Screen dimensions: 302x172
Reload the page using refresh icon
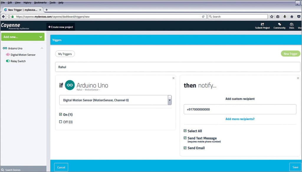tap(203, 17)
